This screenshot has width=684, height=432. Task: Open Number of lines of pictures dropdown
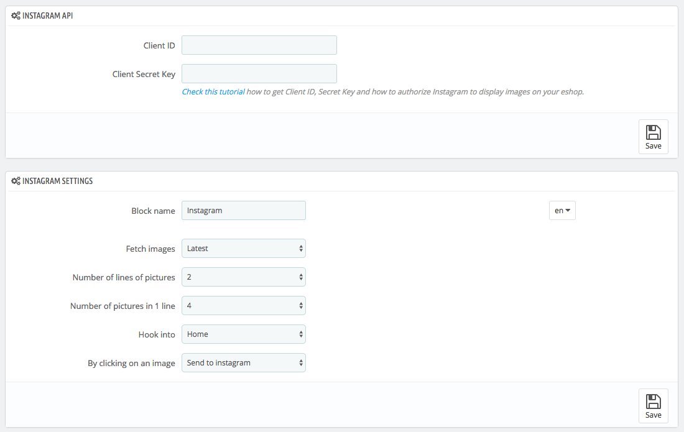243,277
